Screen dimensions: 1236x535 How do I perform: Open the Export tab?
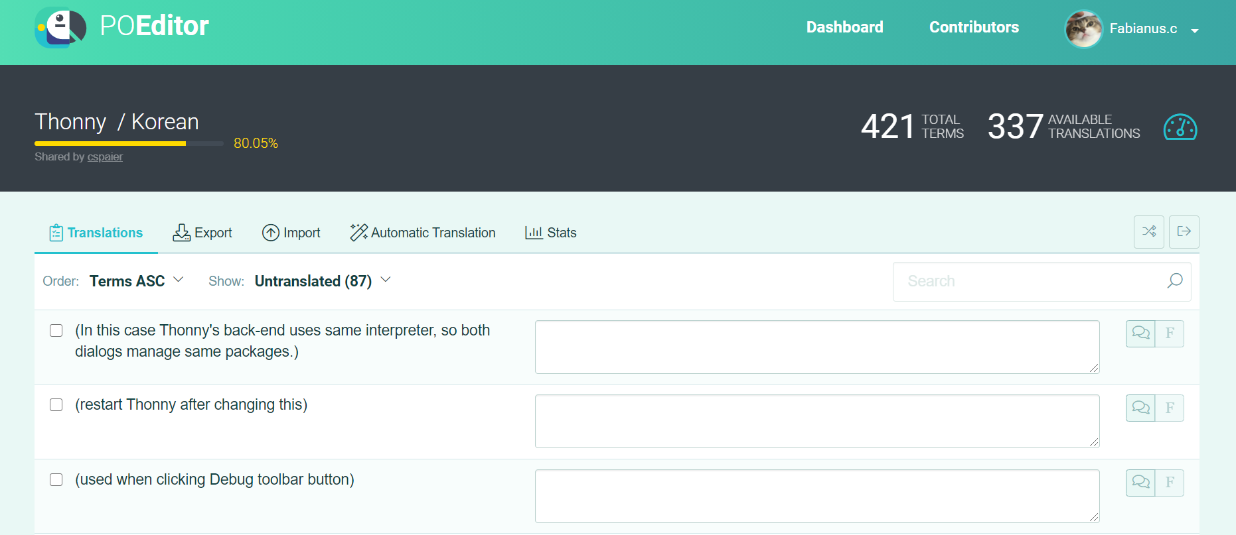pyautogui.click(x=202, y=233)
